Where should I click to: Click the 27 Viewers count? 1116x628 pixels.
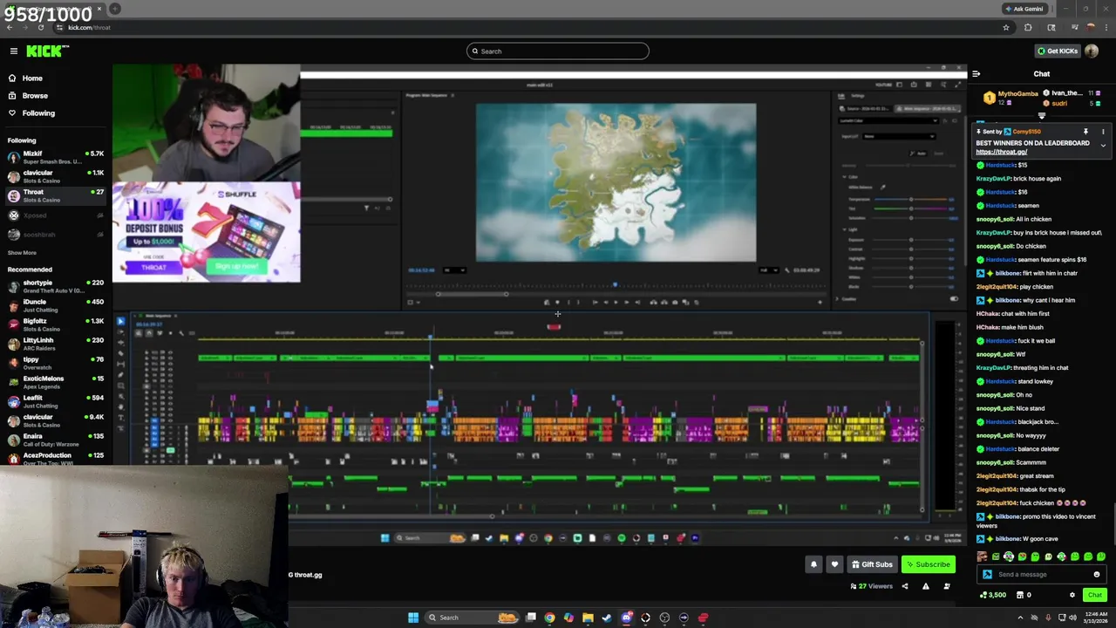coord(872,586)
